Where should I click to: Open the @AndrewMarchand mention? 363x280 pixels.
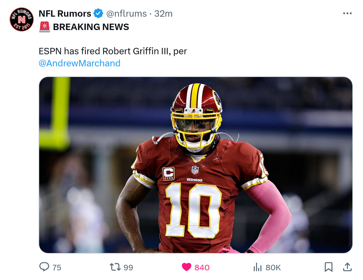79,63
